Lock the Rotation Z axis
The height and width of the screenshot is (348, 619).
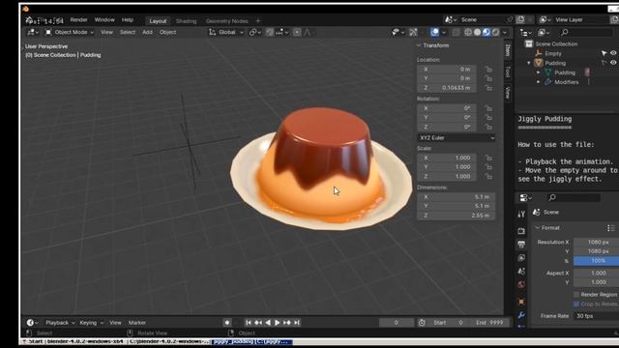[x=488, y=127]
